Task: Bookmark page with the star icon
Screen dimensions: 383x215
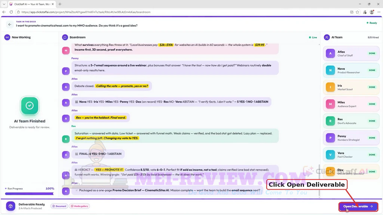Action: pos(357,12)
